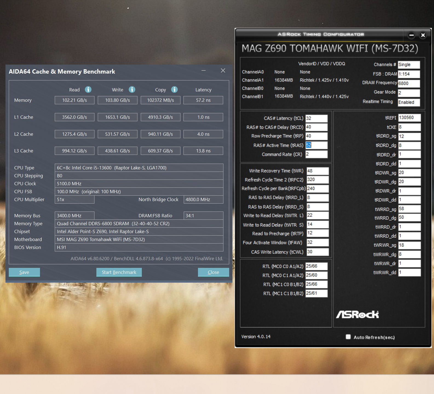Viewport: 434px width, 394px height.
Task: Click the Memory Read value 102.21 GB/s
Action: tap(74, 100)
